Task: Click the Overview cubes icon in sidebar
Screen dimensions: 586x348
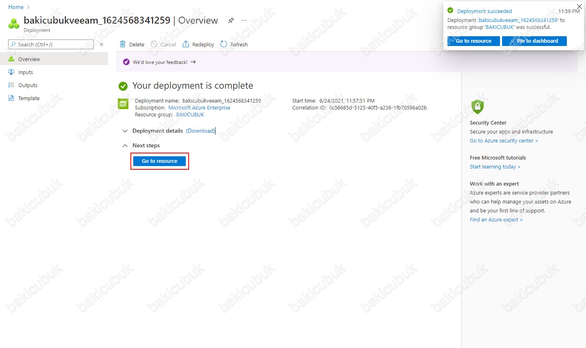Action: pyautogui.click(x=11, y=59)
